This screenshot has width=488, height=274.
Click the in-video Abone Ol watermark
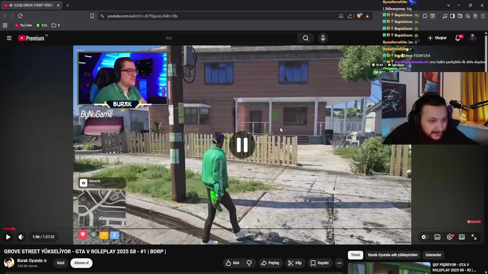click(x=474, y=222)
